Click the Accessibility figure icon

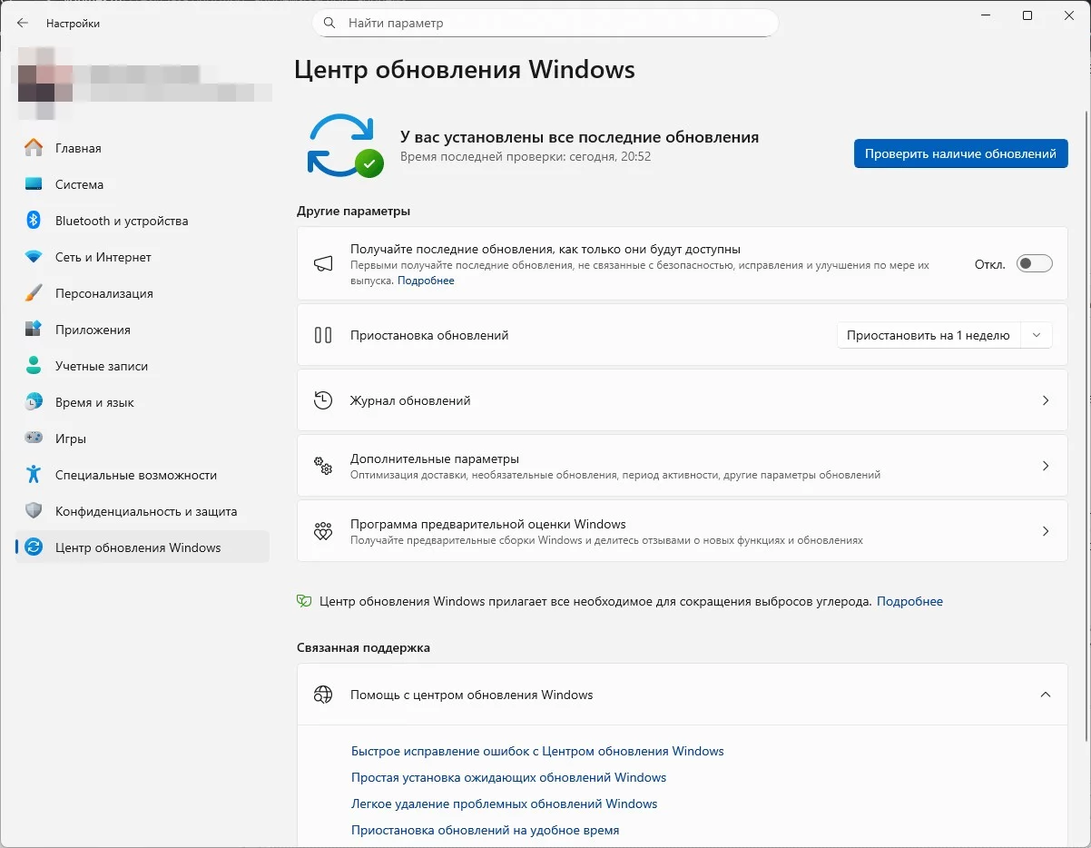[34, 475]
